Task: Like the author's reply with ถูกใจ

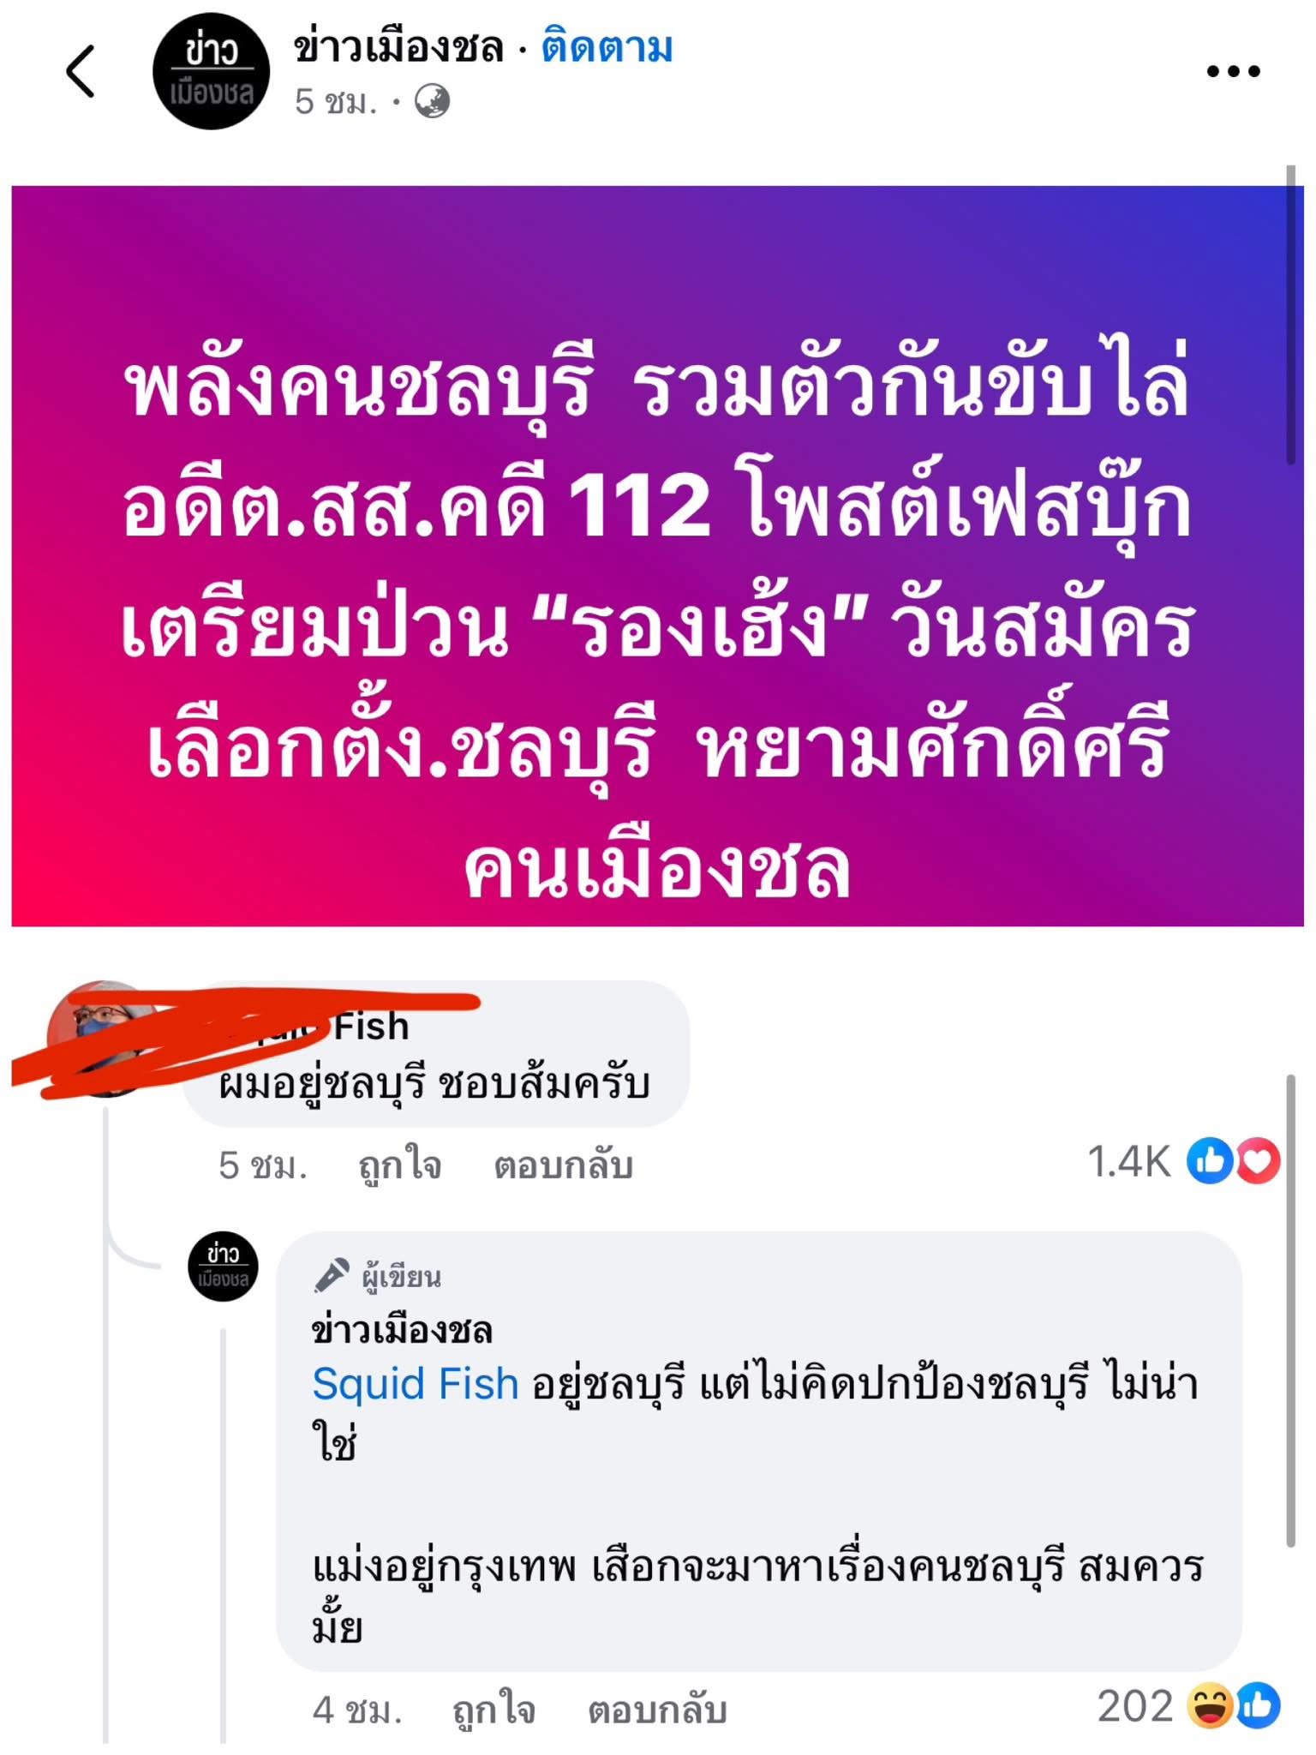Action: coord(493,1710)
